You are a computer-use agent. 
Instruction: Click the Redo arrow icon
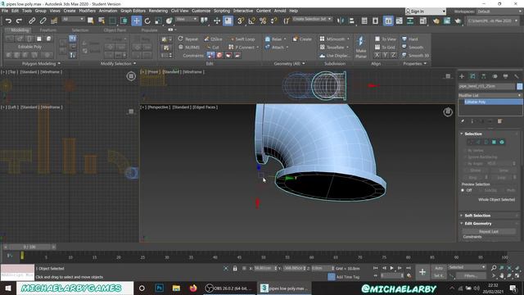(19, 20)
